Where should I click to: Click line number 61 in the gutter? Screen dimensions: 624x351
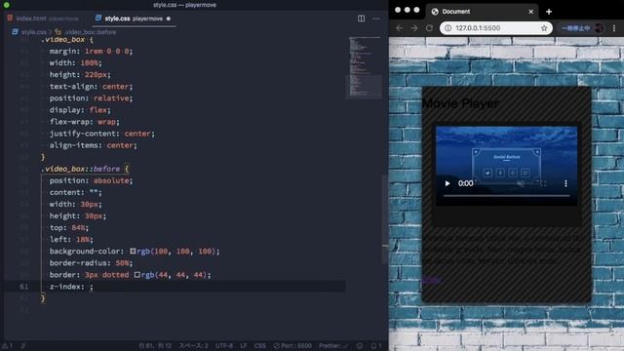coord(23,287)
